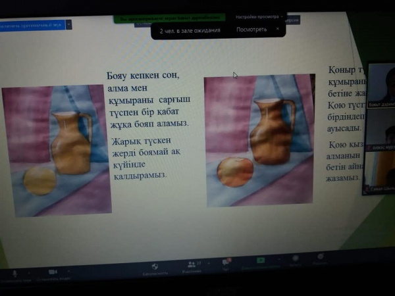Image resolution: width=395 pixels, height=296 pixels.
Task: Stop video using the camera icon
Action: [x=51, y=272]
